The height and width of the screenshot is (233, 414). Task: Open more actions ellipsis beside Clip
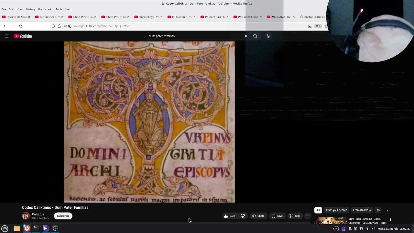(x=308, y=216)
